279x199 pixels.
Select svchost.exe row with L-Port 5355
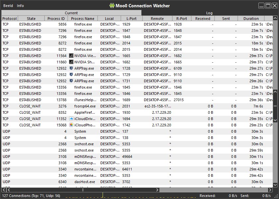pos(137,150)
